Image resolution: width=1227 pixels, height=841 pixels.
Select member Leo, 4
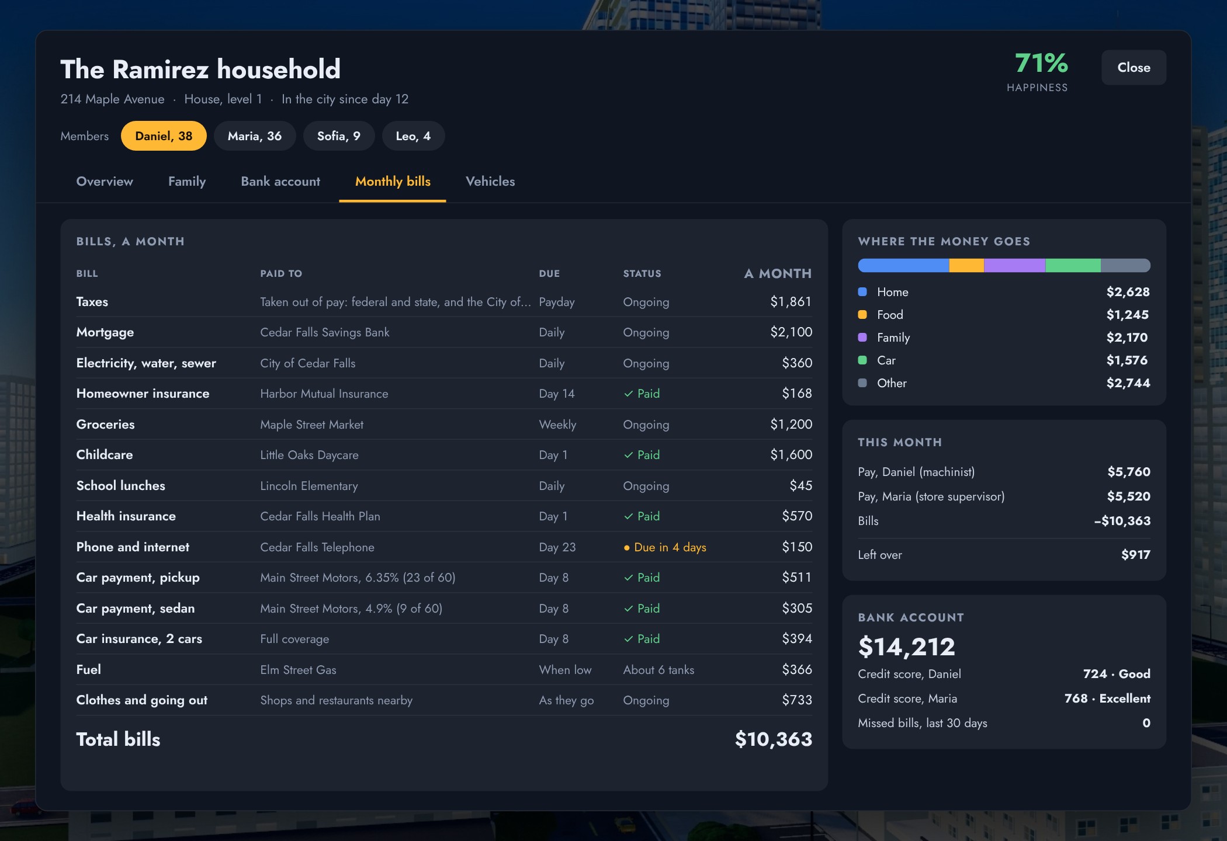click(413, 136)
